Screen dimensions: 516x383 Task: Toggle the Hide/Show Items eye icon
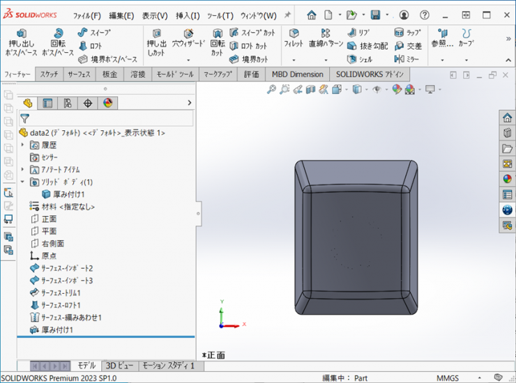377,89
